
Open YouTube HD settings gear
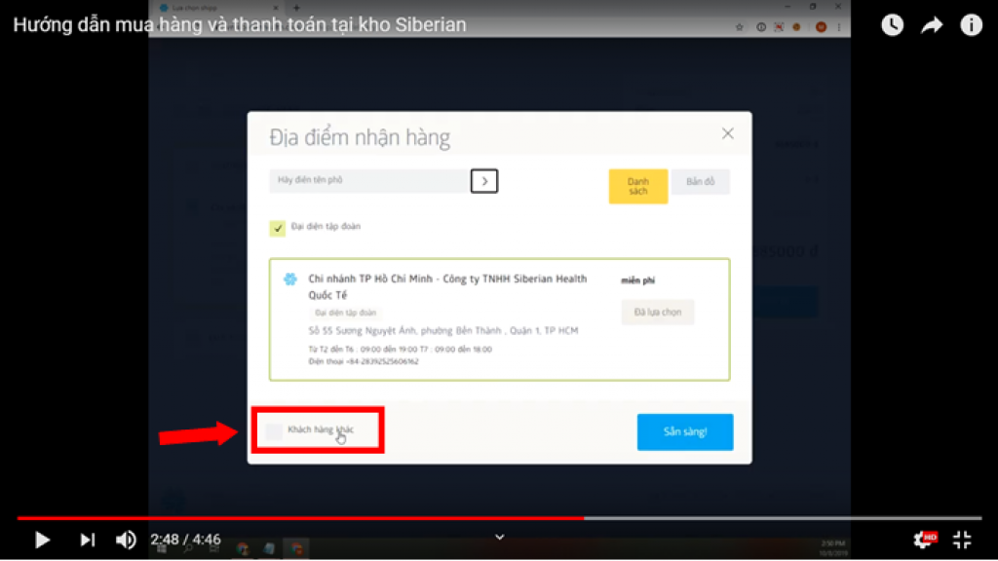coord(922,540)
